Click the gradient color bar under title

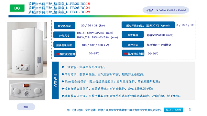pos(99,16)
